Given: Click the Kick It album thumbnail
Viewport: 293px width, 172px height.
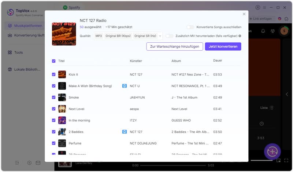Looking at the screenshot, I should 62,74.
